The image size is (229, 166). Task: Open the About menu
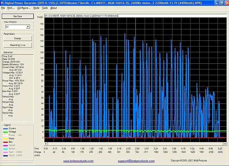click(53, 8)
